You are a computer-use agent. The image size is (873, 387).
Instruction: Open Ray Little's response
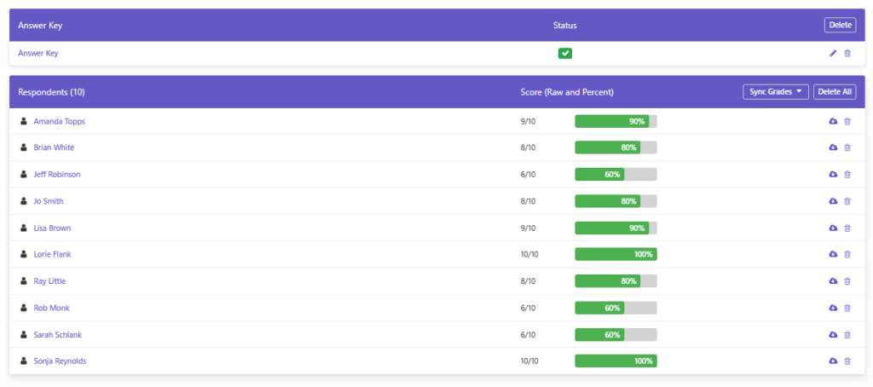tap(49, 281)
